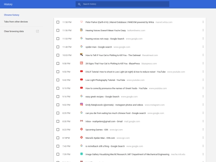Open more actions for nickelback search
The image size is (216, 162).
tap(203, 146)
